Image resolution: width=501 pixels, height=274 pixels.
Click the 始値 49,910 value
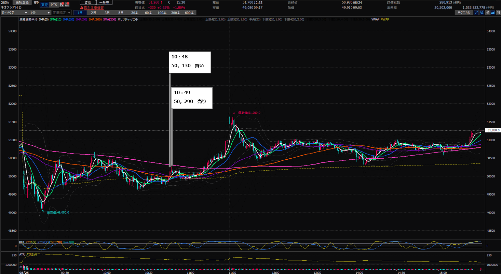point(348,7)
